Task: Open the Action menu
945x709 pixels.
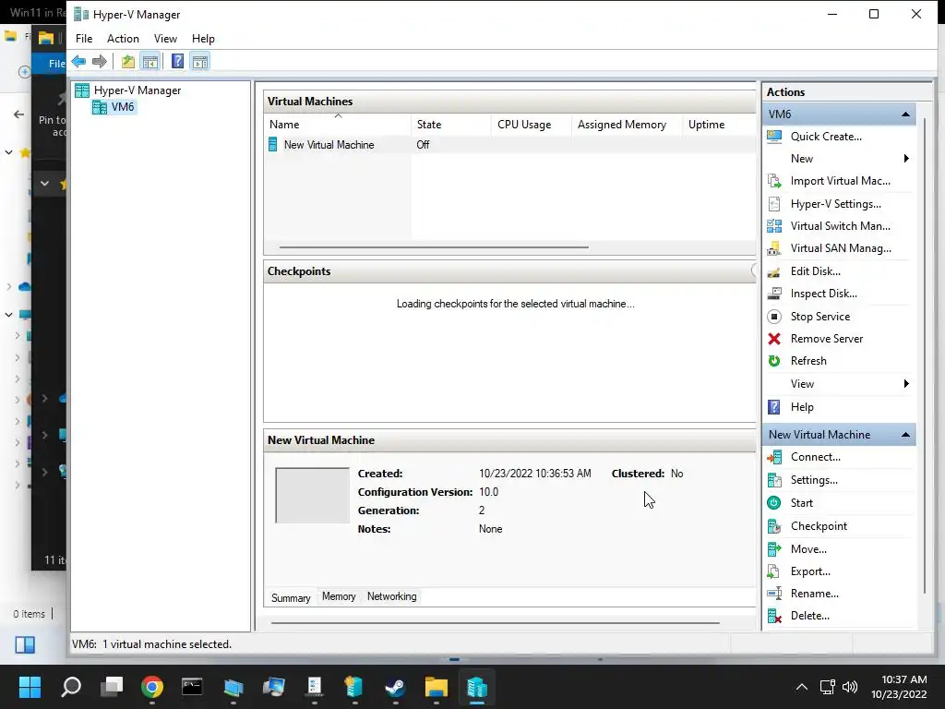Action: click(x=123, y=39)
